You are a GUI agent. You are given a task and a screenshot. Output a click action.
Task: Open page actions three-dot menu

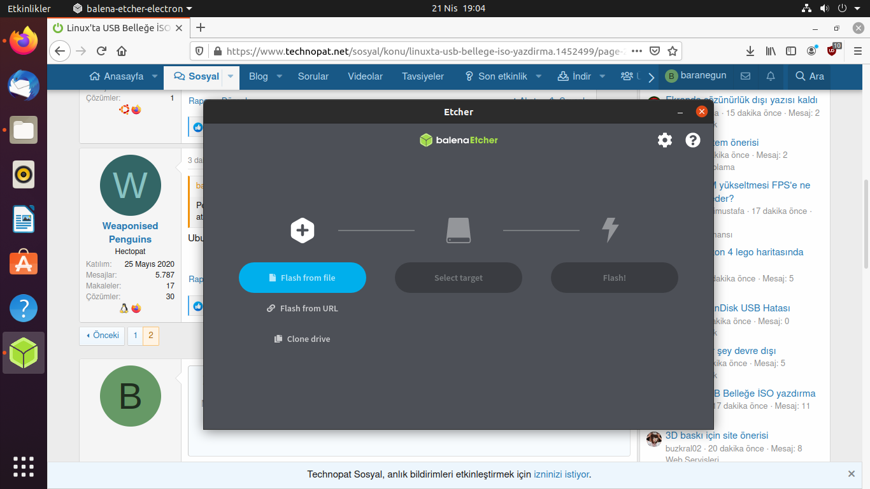pyautogui.click(x=637, y=51)
